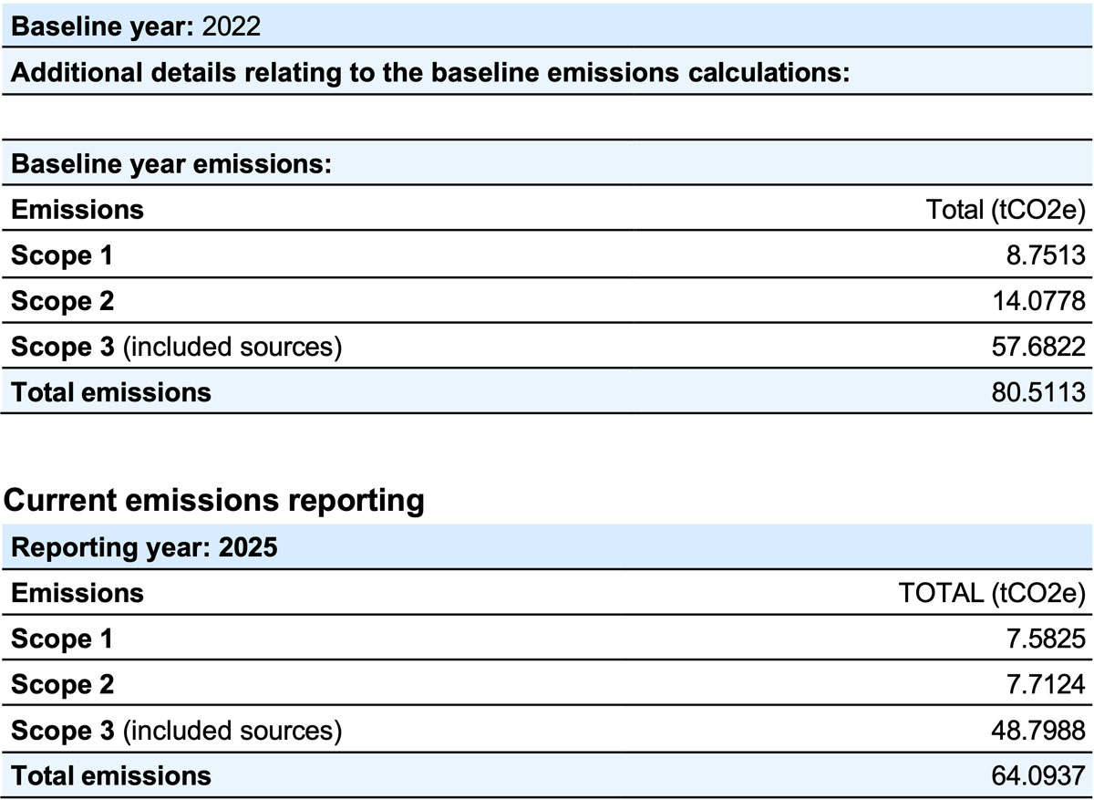The image size is (1094, 800).
Task: Click the 'Reporting year: 2025' row
Action: tap(547, 547)
